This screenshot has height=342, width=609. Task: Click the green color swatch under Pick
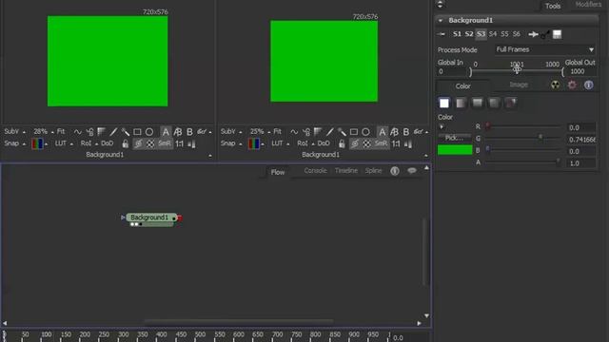point(455,150)
